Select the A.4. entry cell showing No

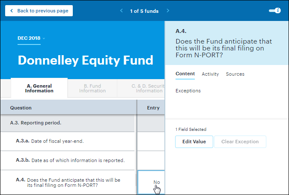pos(152,182)
